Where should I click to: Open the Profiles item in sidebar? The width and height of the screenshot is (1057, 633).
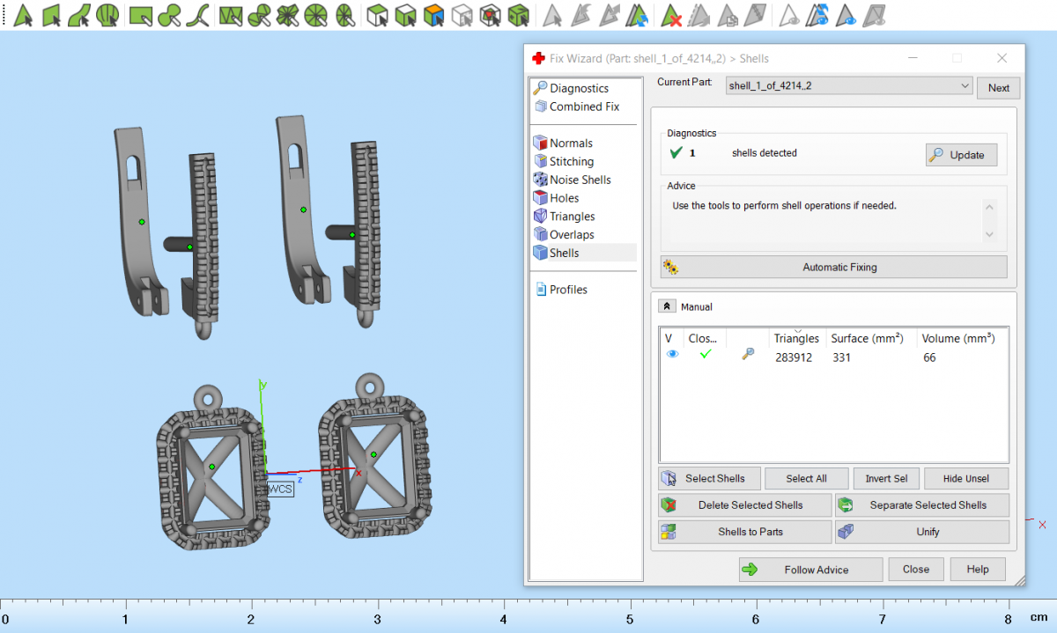[x=568, y=290]
